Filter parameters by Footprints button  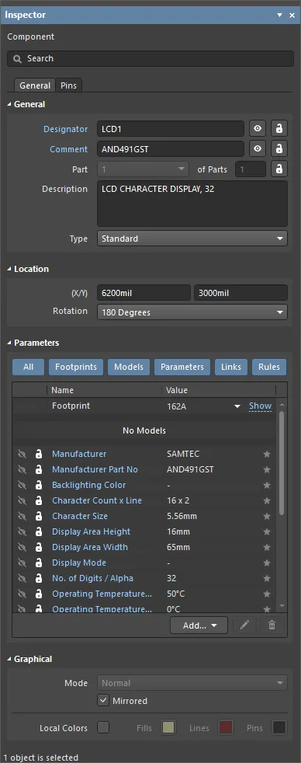76,367
